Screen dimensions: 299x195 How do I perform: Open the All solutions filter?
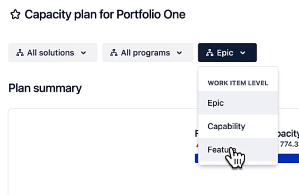click(53, 53)
